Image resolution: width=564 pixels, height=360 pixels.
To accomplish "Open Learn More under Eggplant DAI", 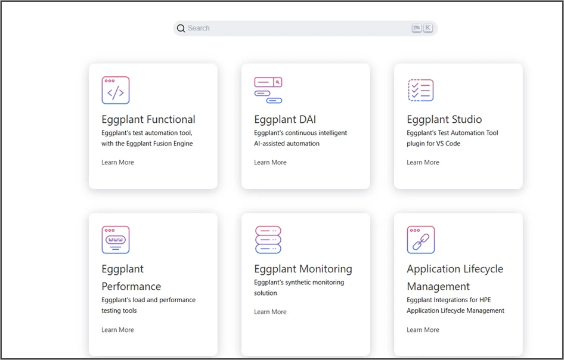I will [270, 162].
